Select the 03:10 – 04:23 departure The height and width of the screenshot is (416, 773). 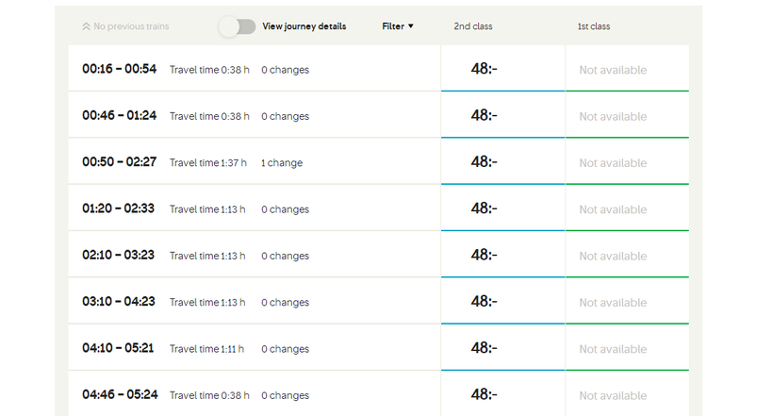click(120, 302)
